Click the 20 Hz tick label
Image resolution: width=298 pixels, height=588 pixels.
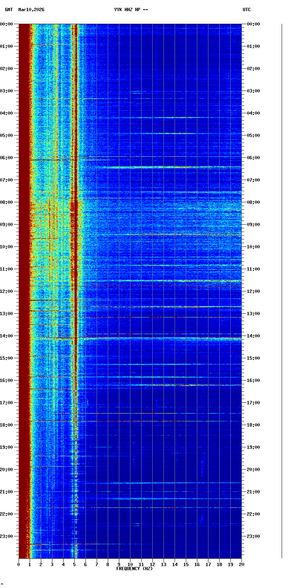point(242,565)
